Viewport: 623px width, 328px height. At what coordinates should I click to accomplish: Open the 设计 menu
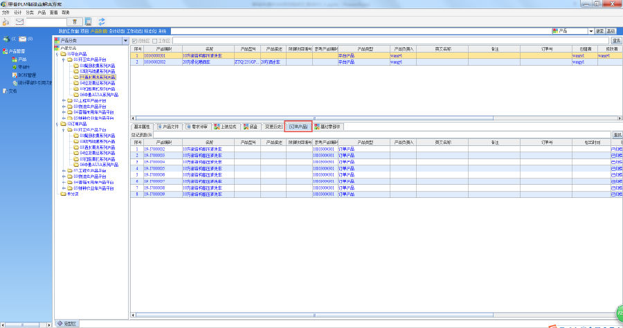pyautogui.click(x=18, y=12)
